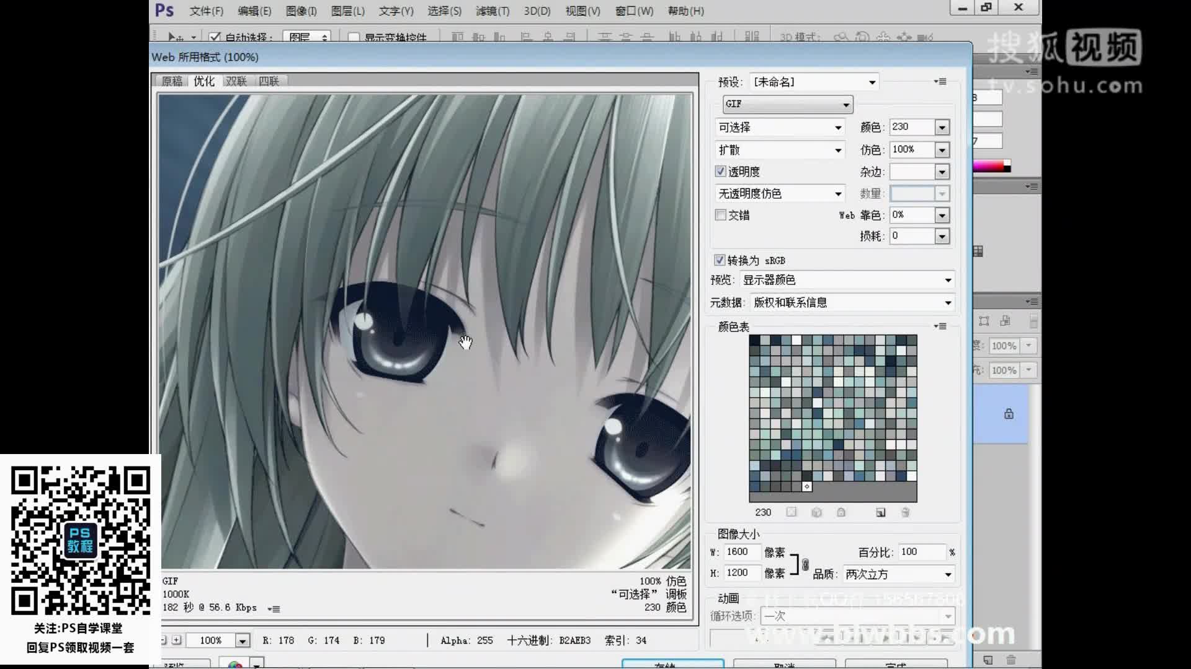Open connection speed preview menu icon
1191x669 pixels.
pyautogui.click(x=274, y=609)
